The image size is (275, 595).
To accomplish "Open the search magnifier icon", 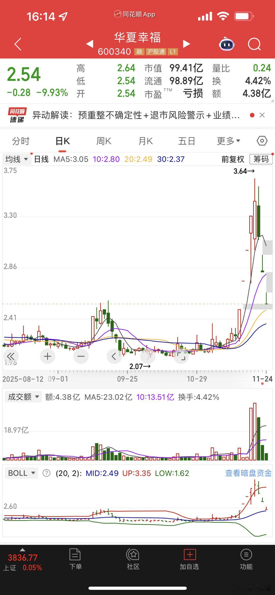I will 254,45.
